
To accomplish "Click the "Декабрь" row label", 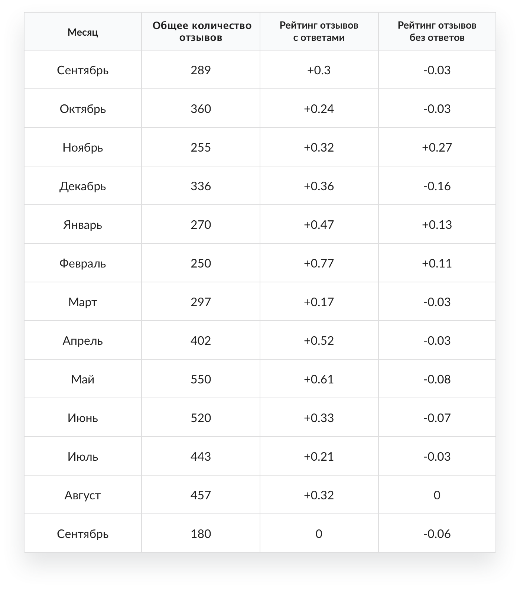I will click(x=83, y=186).
